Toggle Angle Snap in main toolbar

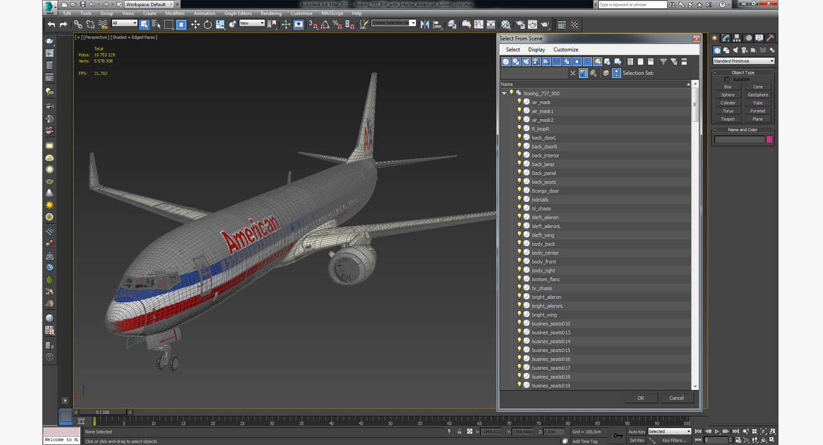[325, 24]
